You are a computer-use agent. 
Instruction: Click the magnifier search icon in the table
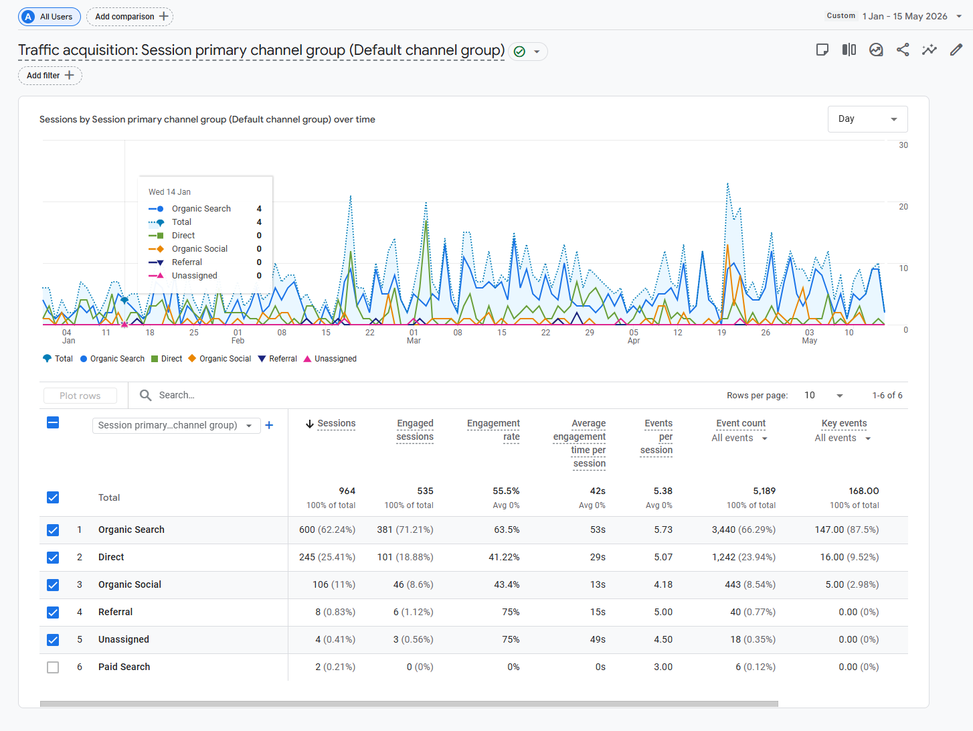tap(145, 396)
